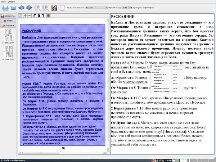The height and width of the screenshot is (162, 216).
Task: Open output format dropdown showing HTML
Action: (126, 8)
